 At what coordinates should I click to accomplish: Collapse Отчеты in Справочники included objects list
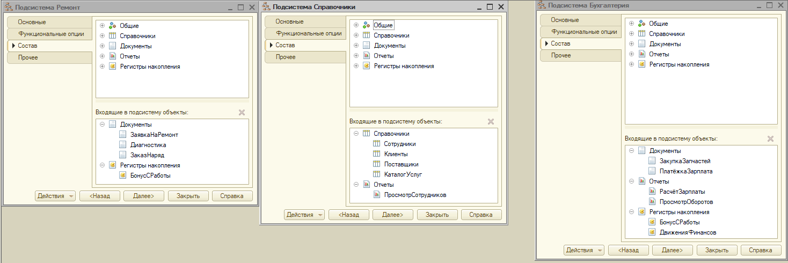coord(356,185)
